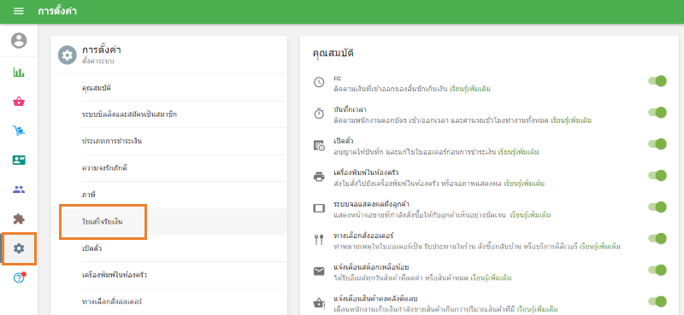The height and width of the screenshot is (315, 684).
Task: Toggle the เครื่องพิมพ์ในห้องครัว kitchen printer switch
Action: click(657, 176)
